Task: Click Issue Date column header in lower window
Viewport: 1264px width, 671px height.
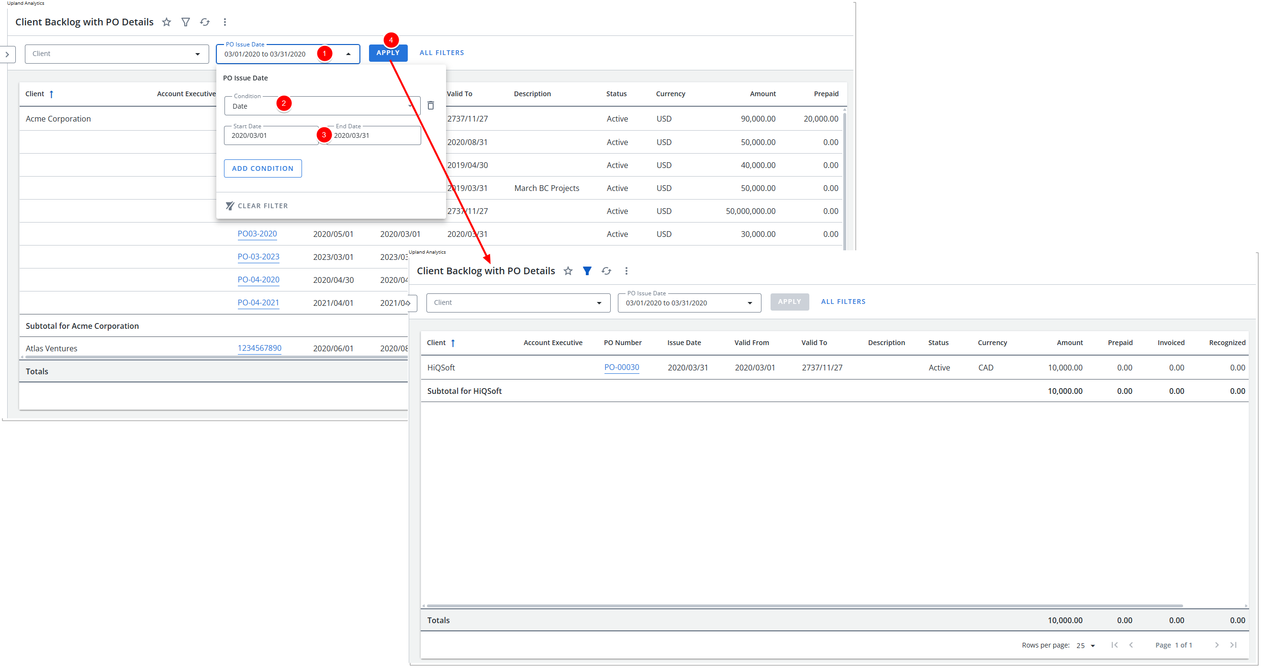Action: point(684,343)
